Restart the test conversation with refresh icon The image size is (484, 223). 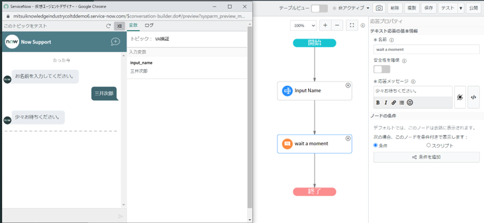(x=108, y=26)
